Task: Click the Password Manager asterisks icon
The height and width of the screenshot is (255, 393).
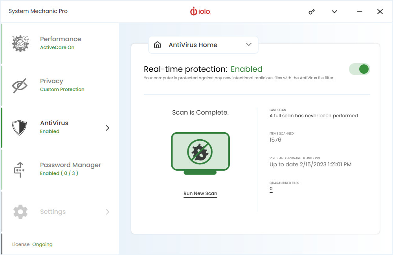Action: pos(19,169)
